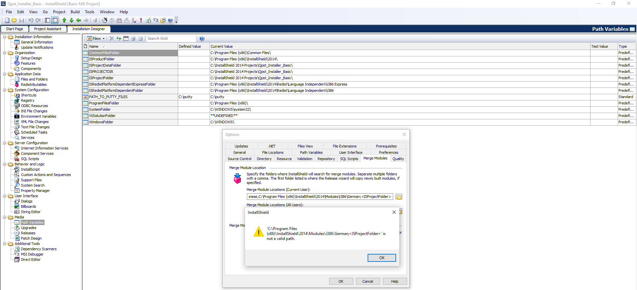Collapse all groups with minus icon

click(x=141, y=38)
